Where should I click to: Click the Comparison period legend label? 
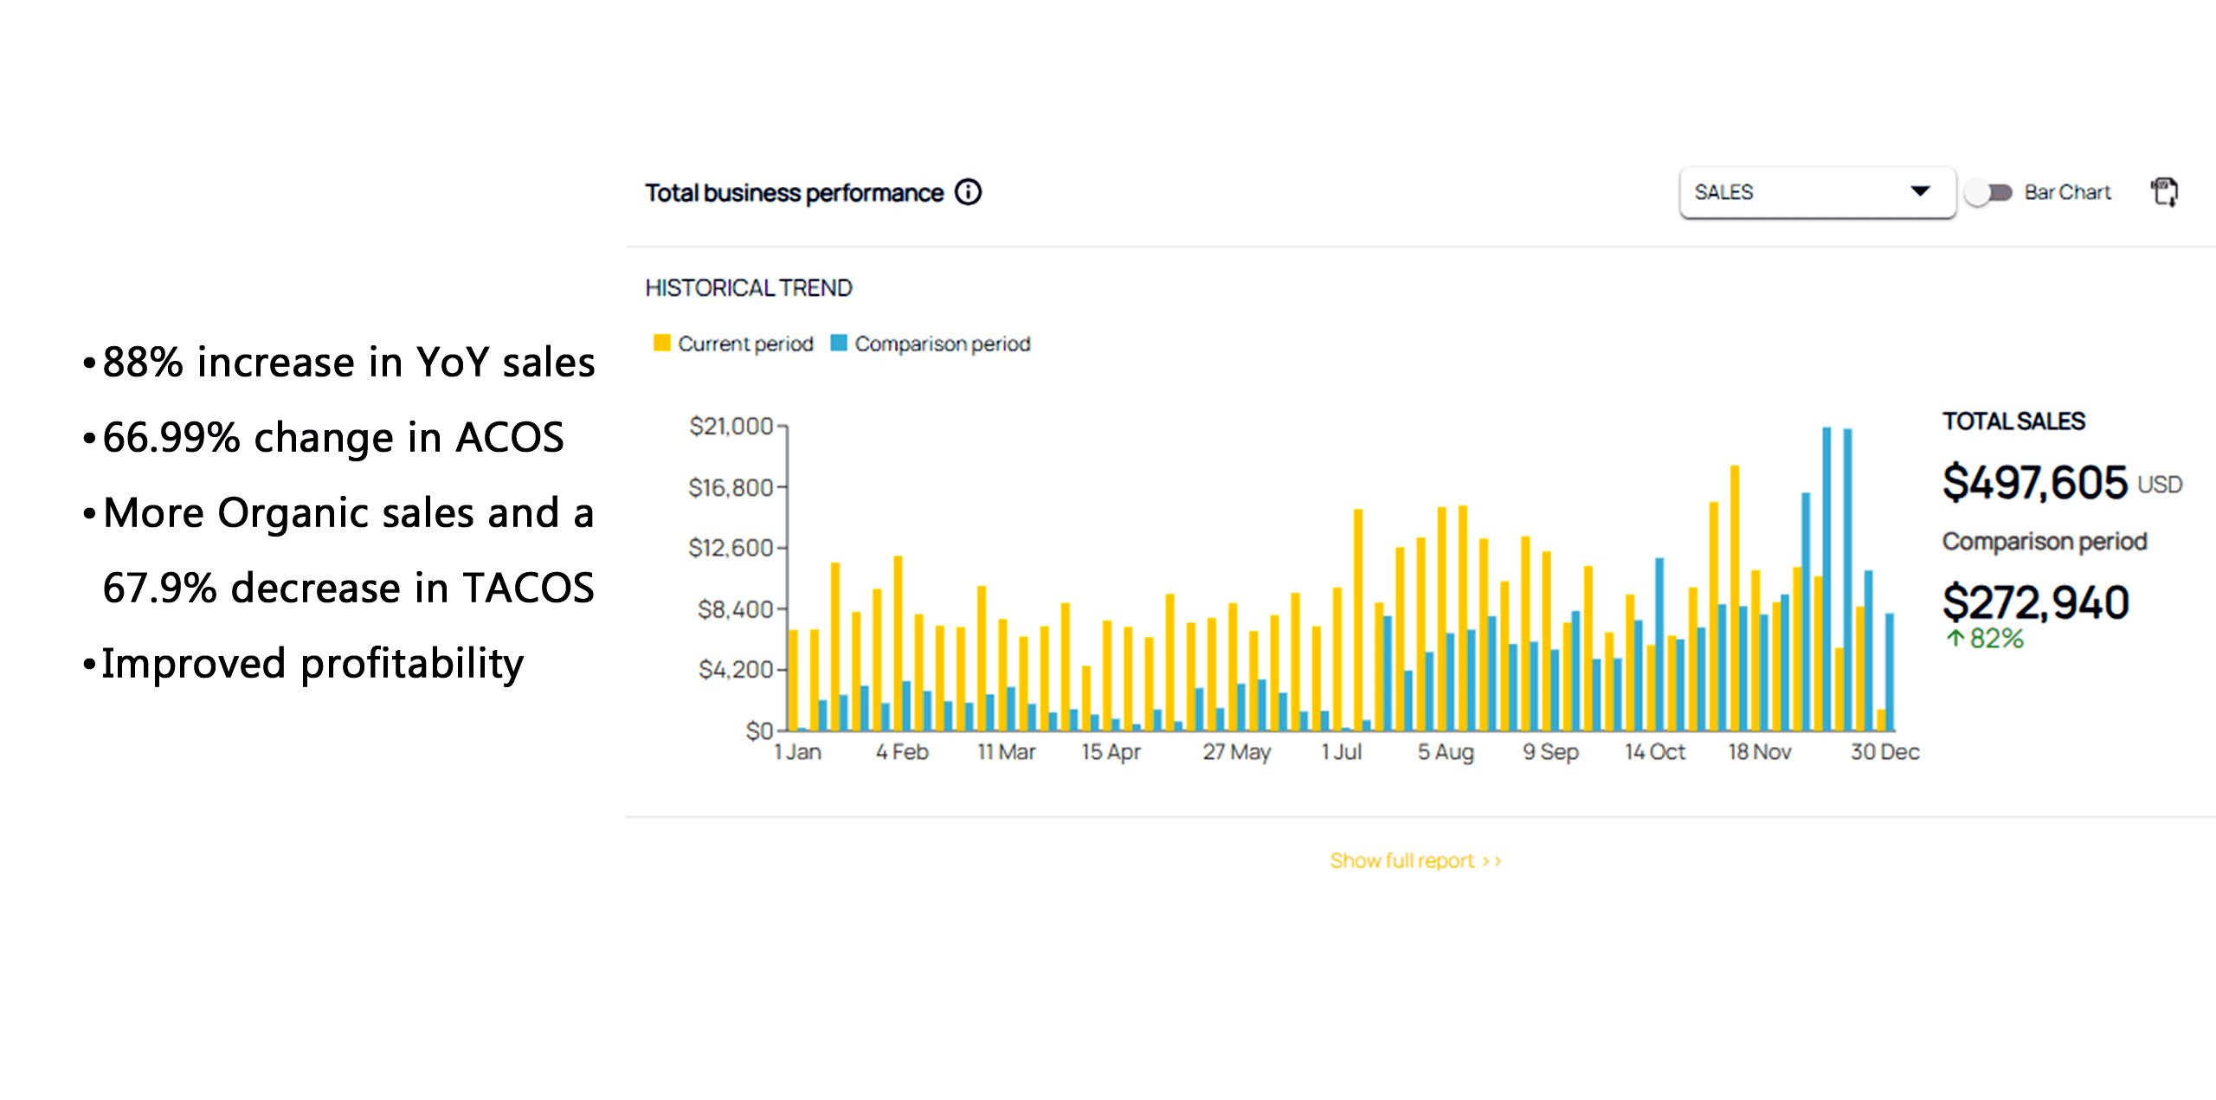click(942, 344)
